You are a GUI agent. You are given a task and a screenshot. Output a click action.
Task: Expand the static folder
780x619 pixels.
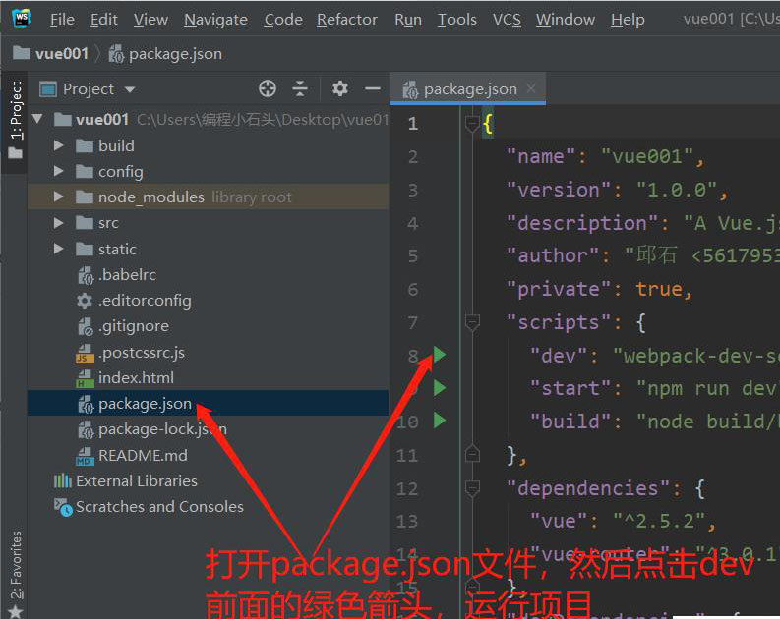58,249
